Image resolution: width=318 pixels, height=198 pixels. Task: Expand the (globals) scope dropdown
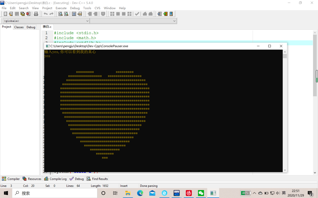tap(87, 21)
